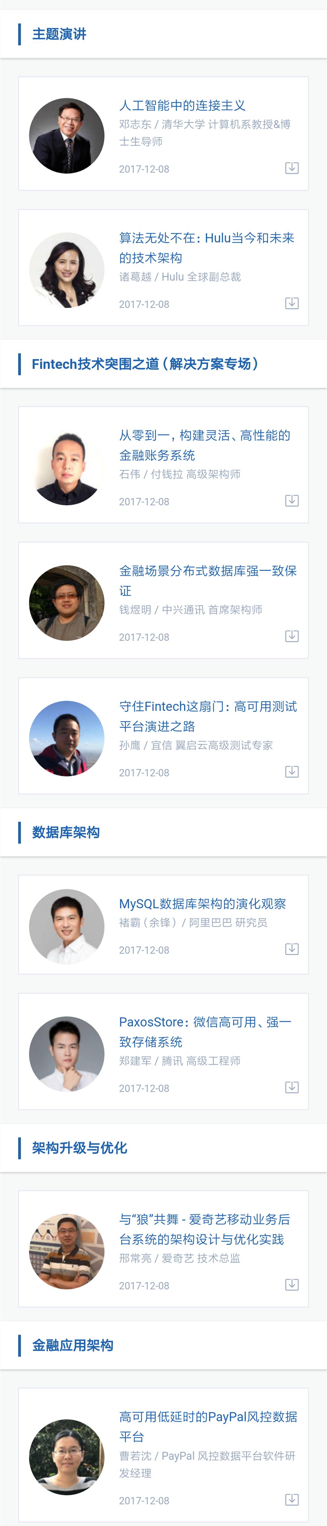The image size is (327, 1526).
Task: Download slides for the Hulu 技术架构 talk
Action: point(292,303)
